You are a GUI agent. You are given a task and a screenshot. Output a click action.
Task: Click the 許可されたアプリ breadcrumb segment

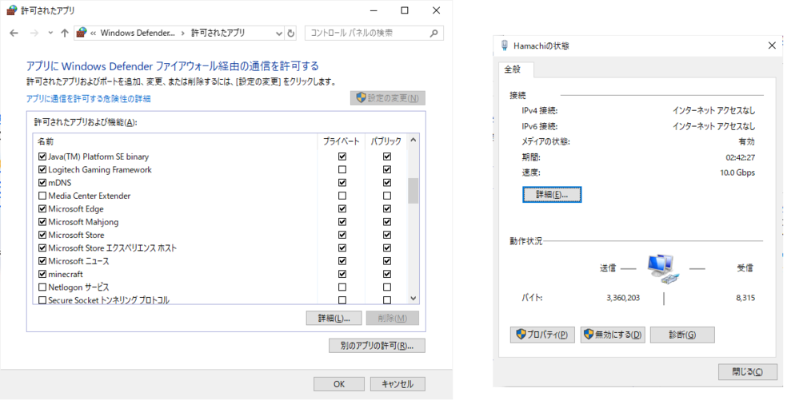pos(218,33)
